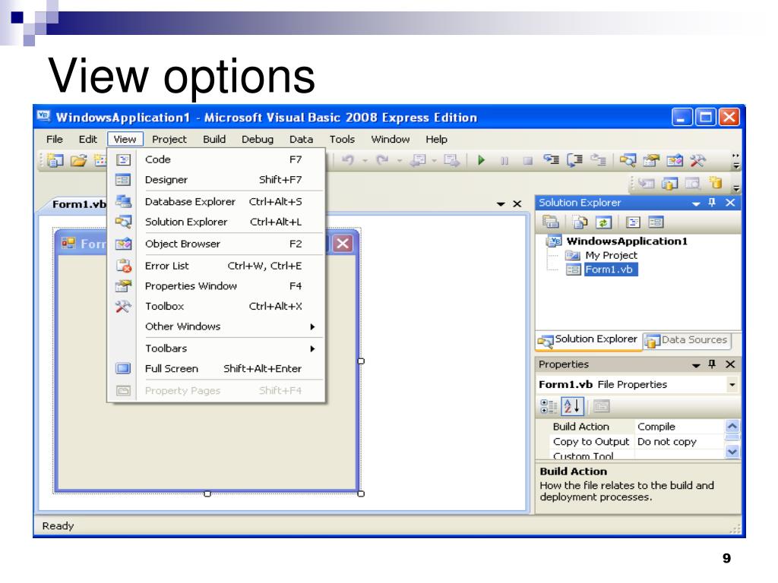Open Redo history dropdown arrow
This screenshot has width=778, height=583.
(400, 161)
